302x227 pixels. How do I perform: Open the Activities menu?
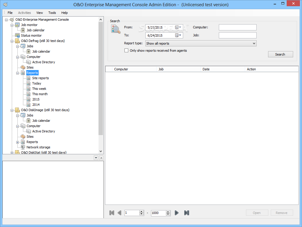[24, 13]
